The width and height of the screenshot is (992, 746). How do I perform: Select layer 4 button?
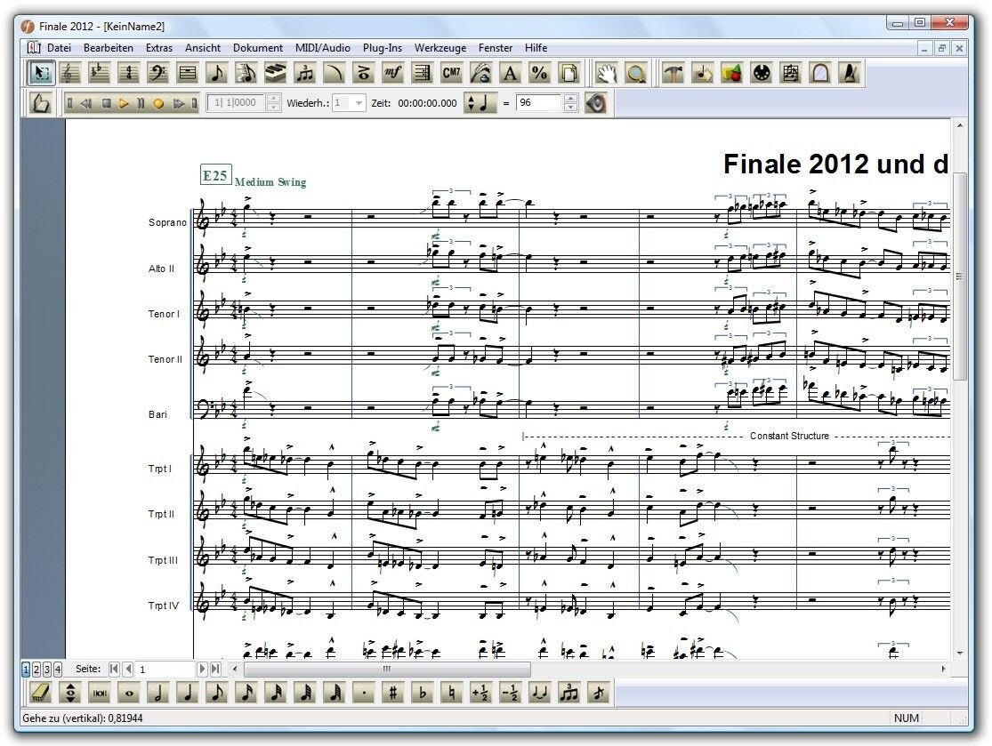click(58, 669)
